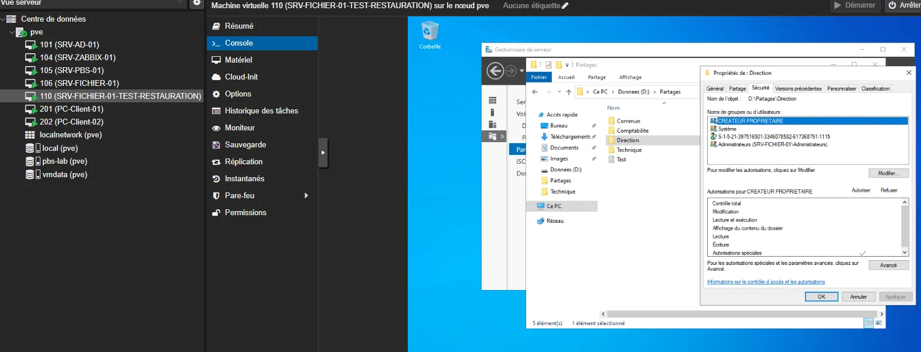Open the Comptabilite folder
921x352 pixels.
[632, 130]
